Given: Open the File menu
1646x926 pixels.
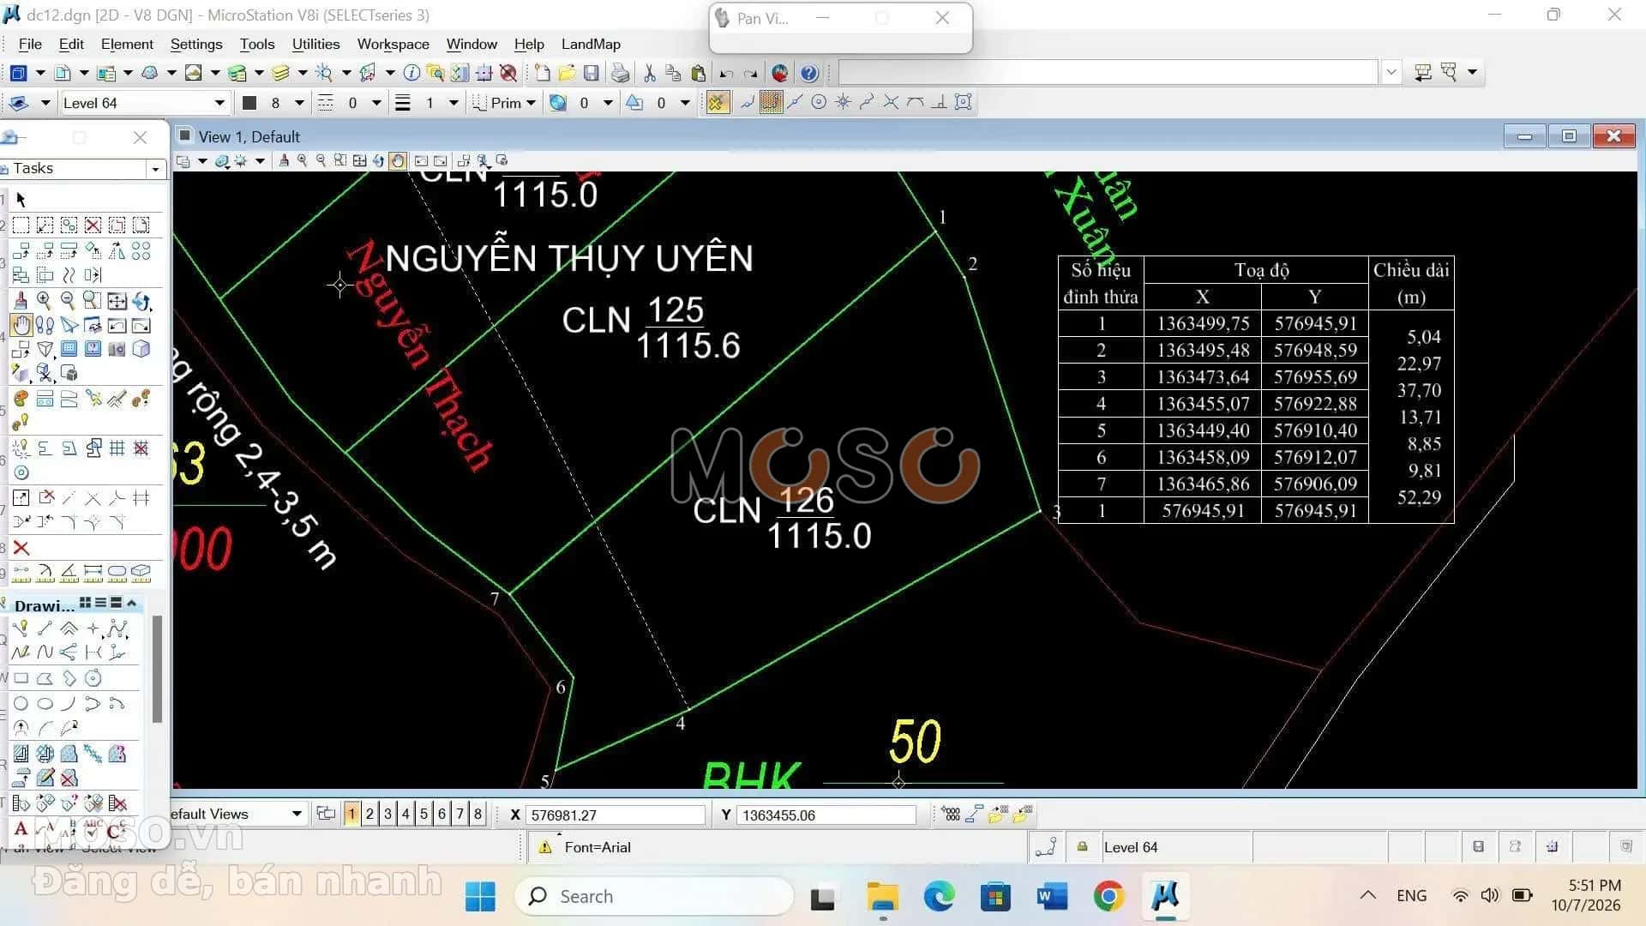Looking at the screenshot, I should 30,44.
